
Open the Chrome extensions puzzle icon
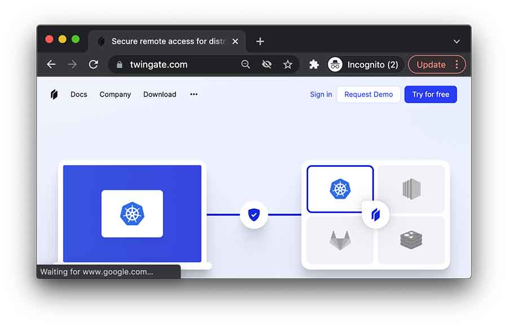pos(314,64)
